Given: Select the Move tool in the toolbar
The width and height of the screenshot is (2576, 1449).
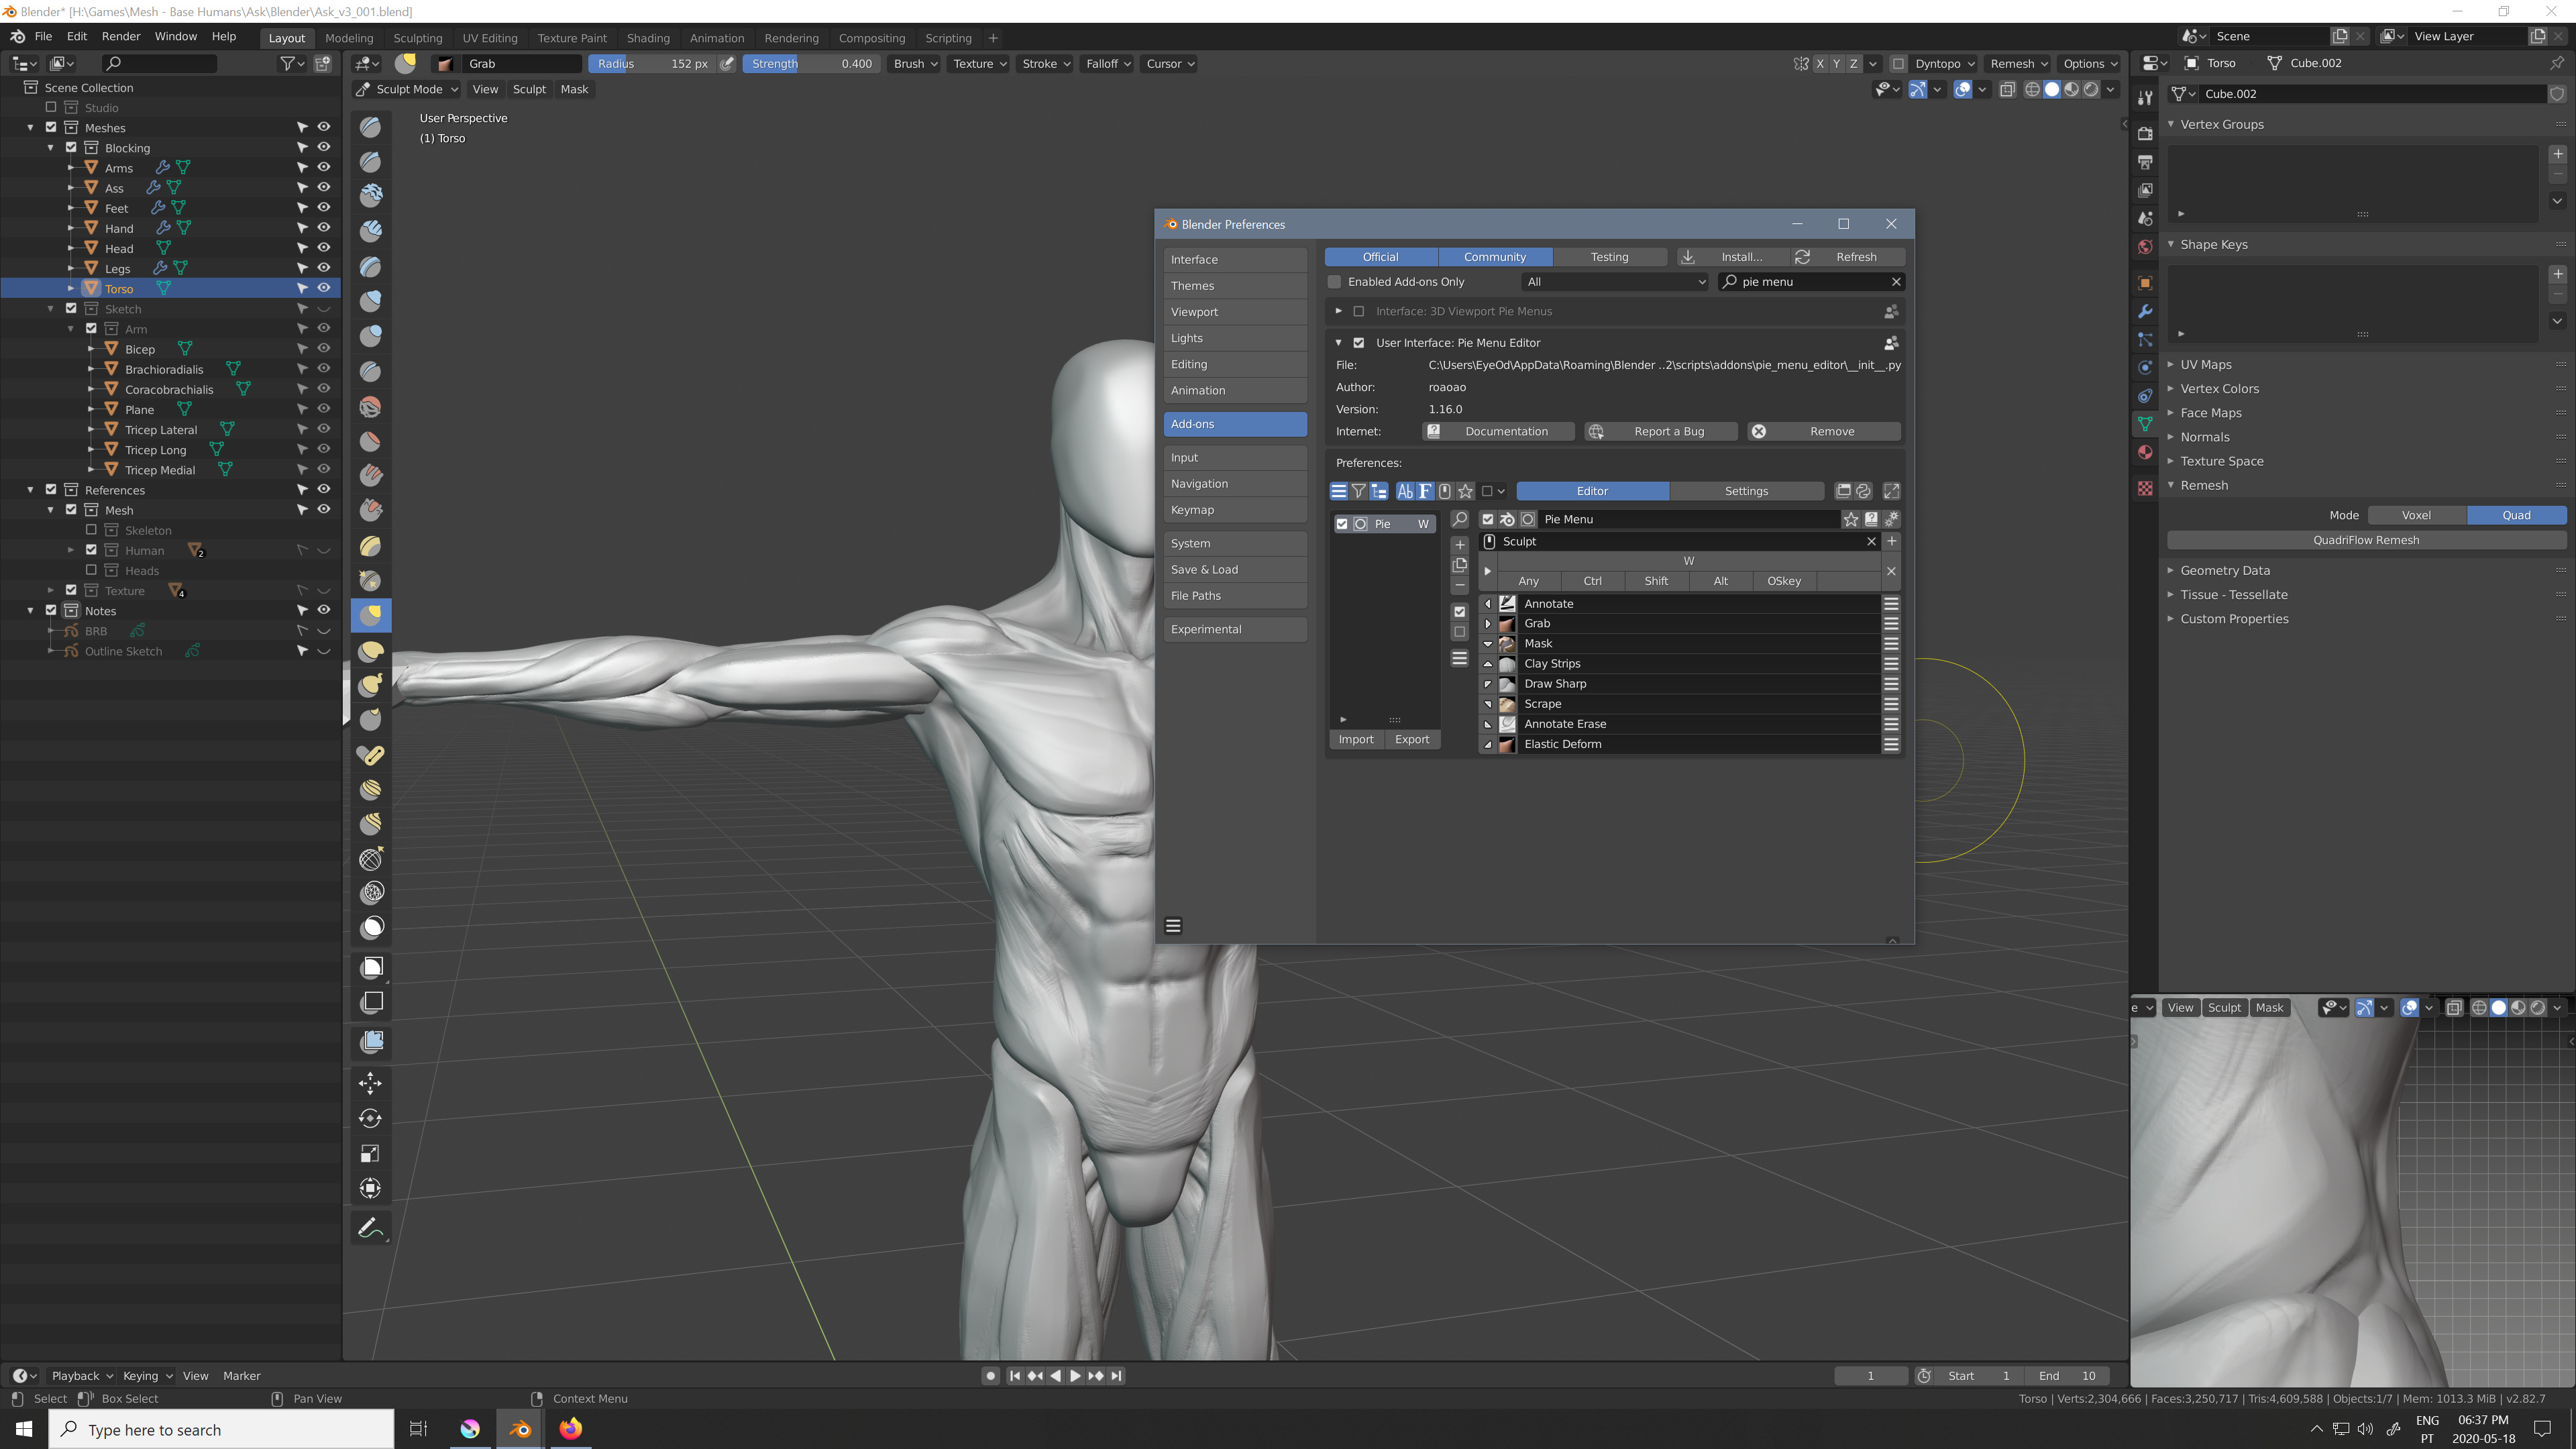Looking at the screenshot, I should tap(370, 1083).
